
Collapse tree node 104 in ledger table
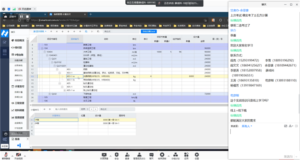(42, 48)
